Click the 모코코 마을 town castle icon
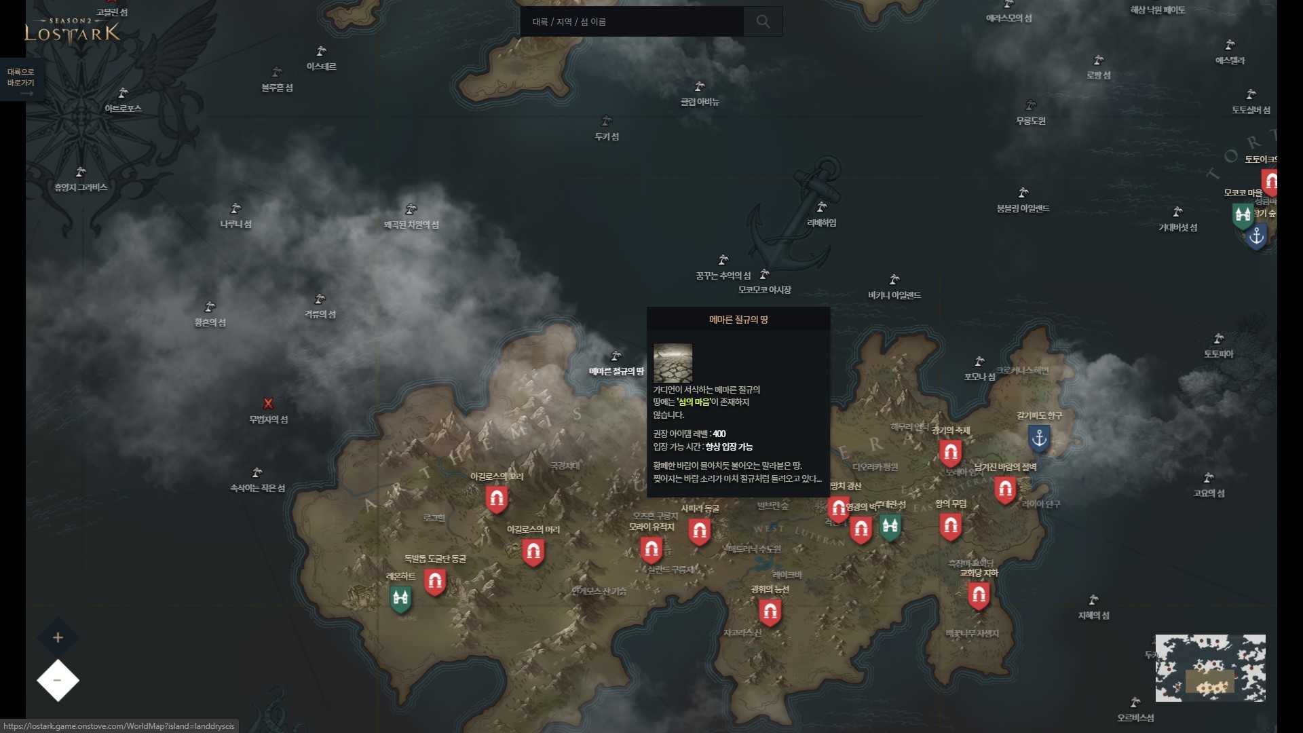This screenshot has height=733, width=1303. click(1243, 217)
